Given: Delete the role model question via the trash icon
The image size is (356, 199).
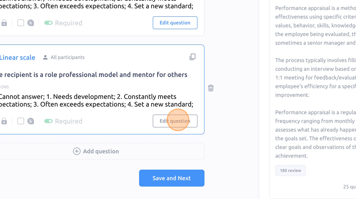Looking at the screenshot, I should point(211,88).
